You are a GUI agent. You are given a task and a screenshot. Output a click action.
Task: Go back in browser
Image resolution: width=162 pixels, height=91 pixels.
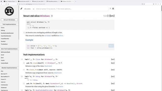click(2, 4)
